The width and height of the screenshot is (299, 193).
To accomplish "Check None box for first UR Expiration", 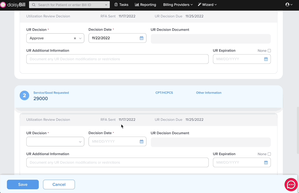I will pos(269,51).
